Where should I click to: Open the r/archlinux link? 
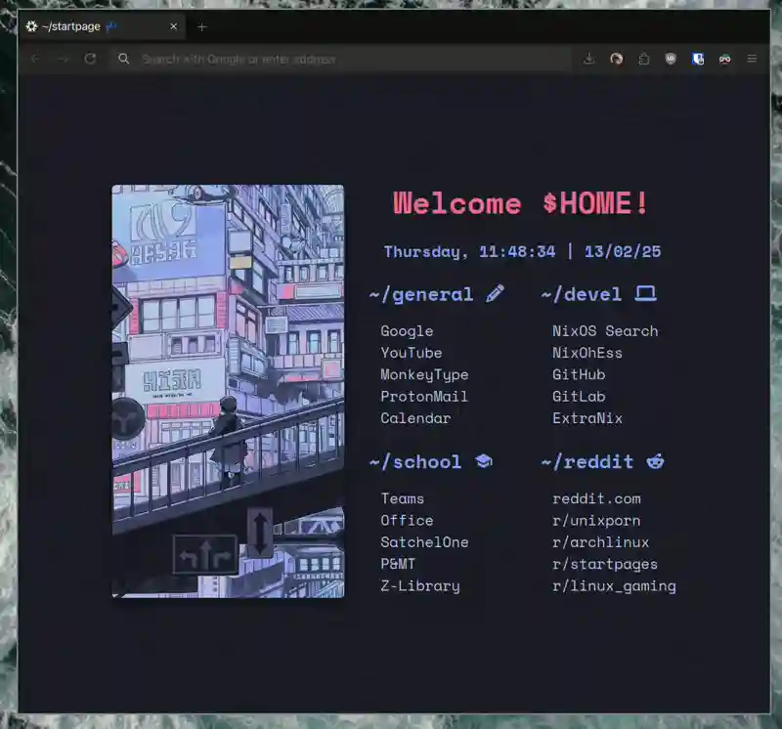[601, 542]
